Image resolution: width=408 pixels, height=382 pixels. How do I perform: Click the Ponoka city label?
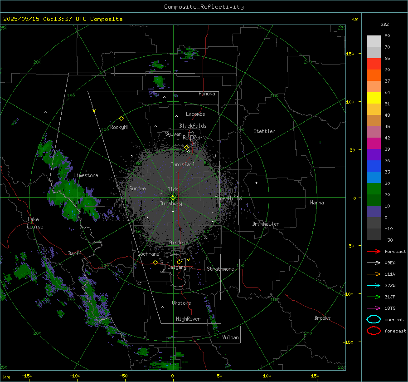click(207, 94)
